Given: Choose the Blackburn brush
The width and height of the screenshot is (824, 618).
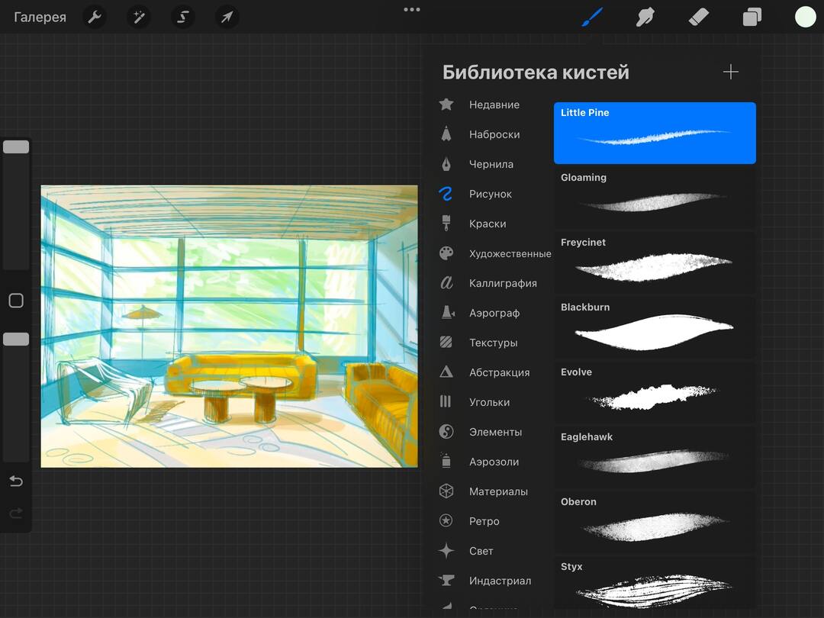Looking at the screenshot, I should coord(655,327).
